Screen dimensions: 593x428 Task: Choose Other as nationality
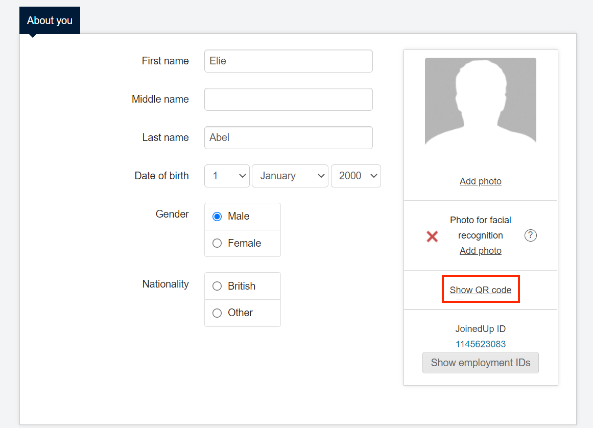pos(218,313)
